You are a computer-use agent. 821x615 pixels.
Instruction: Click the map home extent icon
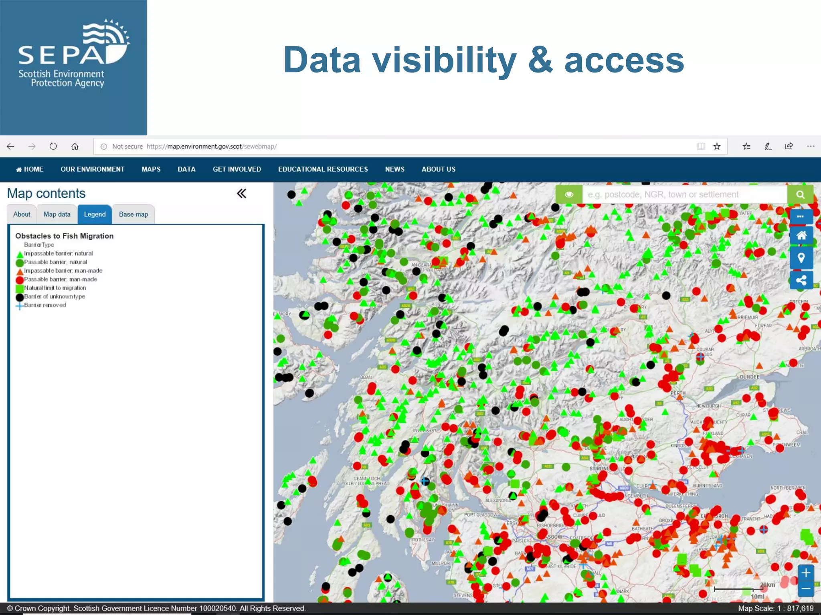(801, 236)
